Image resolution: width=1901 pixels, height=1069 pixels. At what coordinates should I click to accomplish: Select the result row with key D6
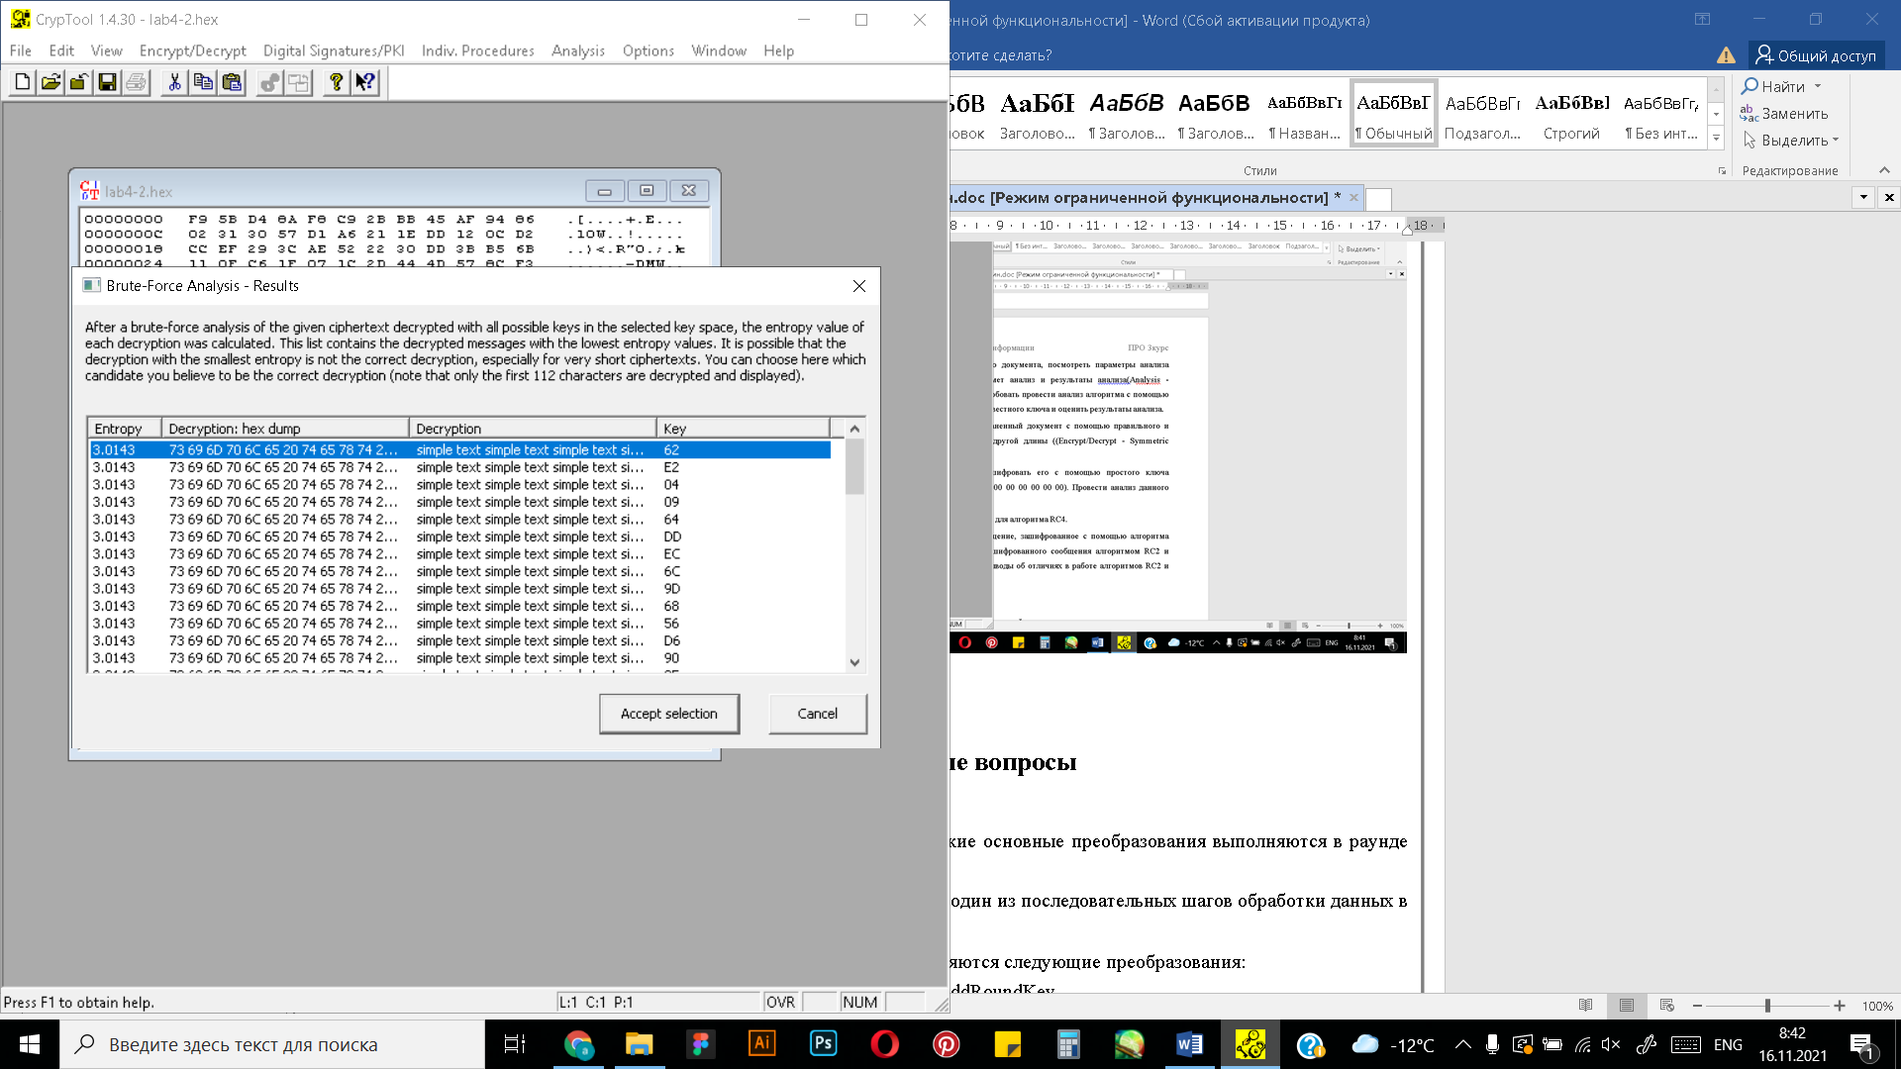[460, 641]
